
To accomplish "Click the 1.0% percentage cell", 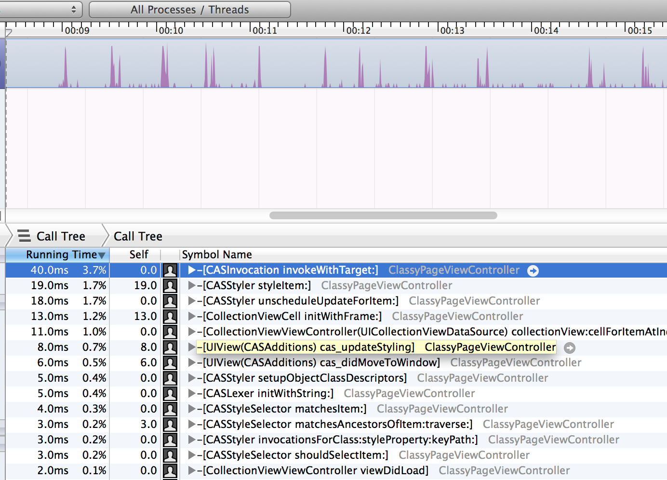I will click(94, 332).
